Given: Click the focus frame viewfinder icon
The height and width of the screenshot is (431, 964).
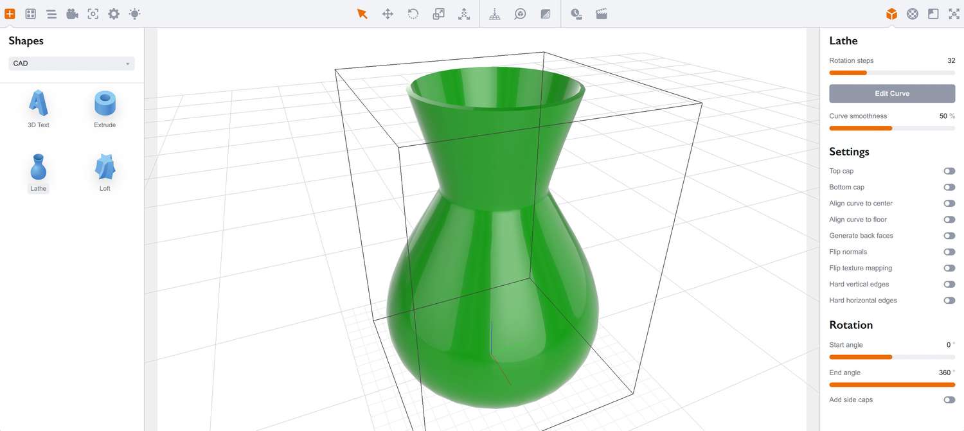Looking at the screenshot, I should point(93,13).
